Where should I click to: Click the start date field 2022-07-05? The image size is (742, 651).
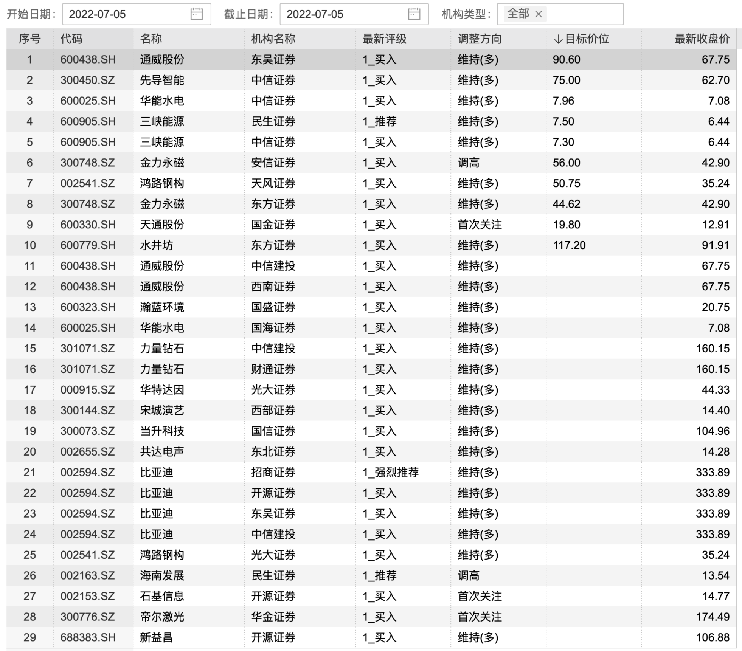point(137,14)
